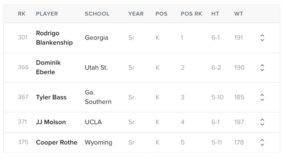285x158 pixels.
Task: Click the Georgia school cell
Action: [96, 38]
